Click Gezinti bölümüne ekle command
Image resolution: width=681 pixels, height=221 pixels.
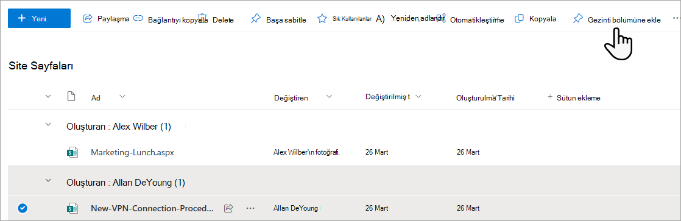[x=617, y=19]
